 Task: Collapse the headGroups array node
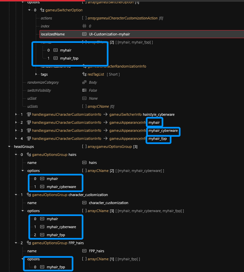9,147
